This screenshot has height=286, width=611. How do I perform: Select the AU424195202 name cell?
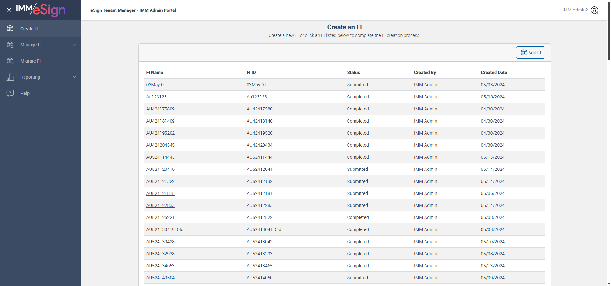pyautogui.click(x=160, y=133)
